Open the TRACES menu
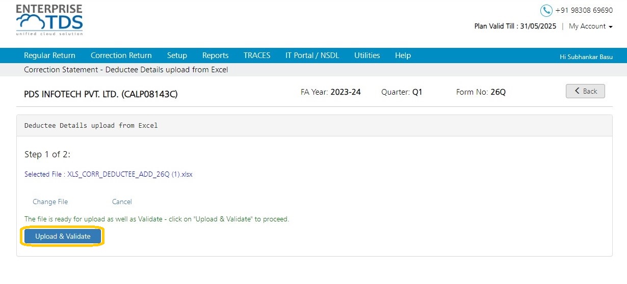This screenshot has height=284, width=627. [257, 55]
